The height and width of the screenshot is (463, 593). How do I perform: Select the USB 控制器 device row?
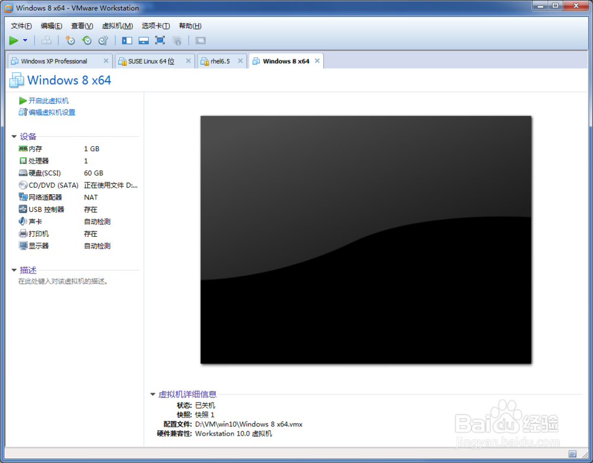pos(78,209)
